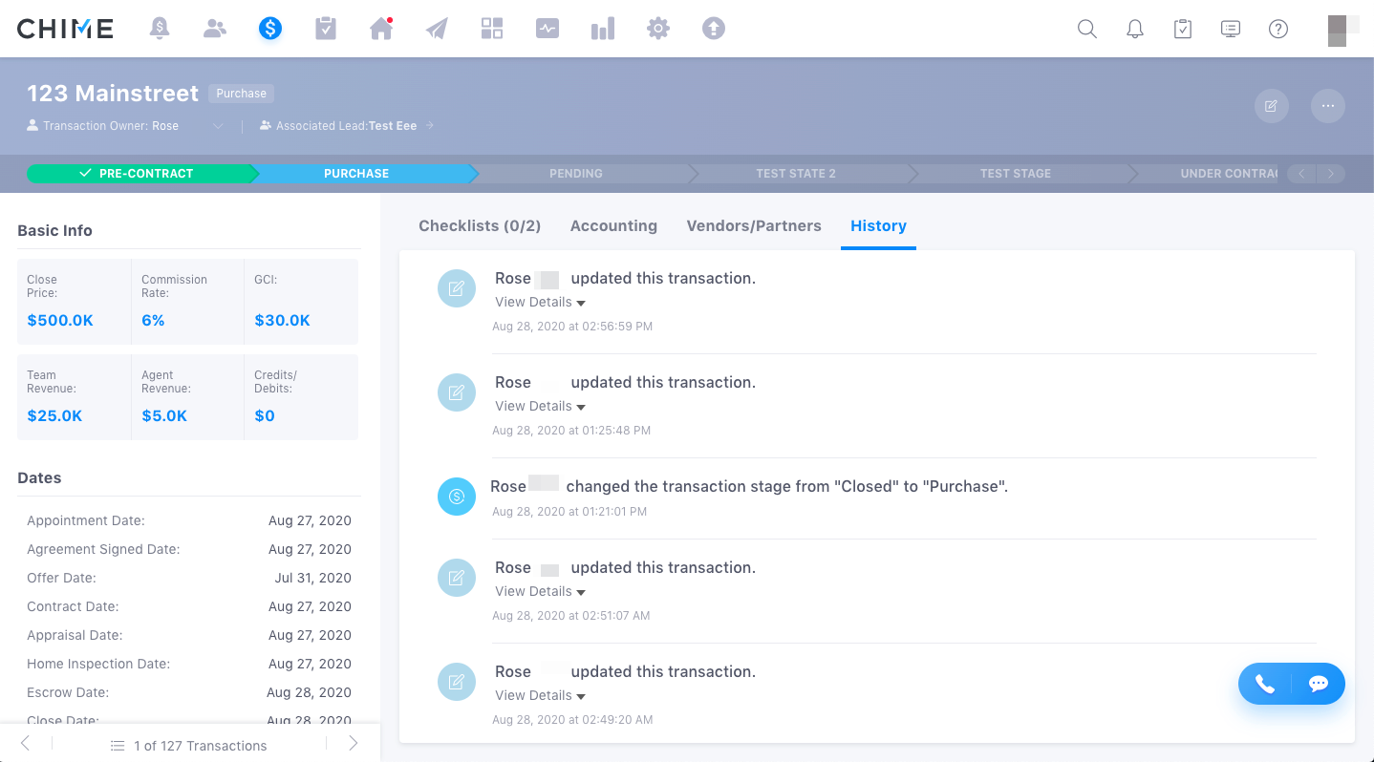Viewport: 1374px width, 762px height.
Task: Expand View Details under 01:25:48 PM entry
Action: [540, 407]
